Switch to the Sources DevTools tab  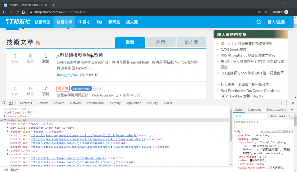pos(59,103)
